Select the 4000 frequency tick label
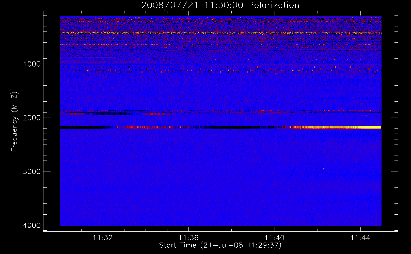Image resolution: width=411 pixels, height=254 pixels. (x=32, y=225)
